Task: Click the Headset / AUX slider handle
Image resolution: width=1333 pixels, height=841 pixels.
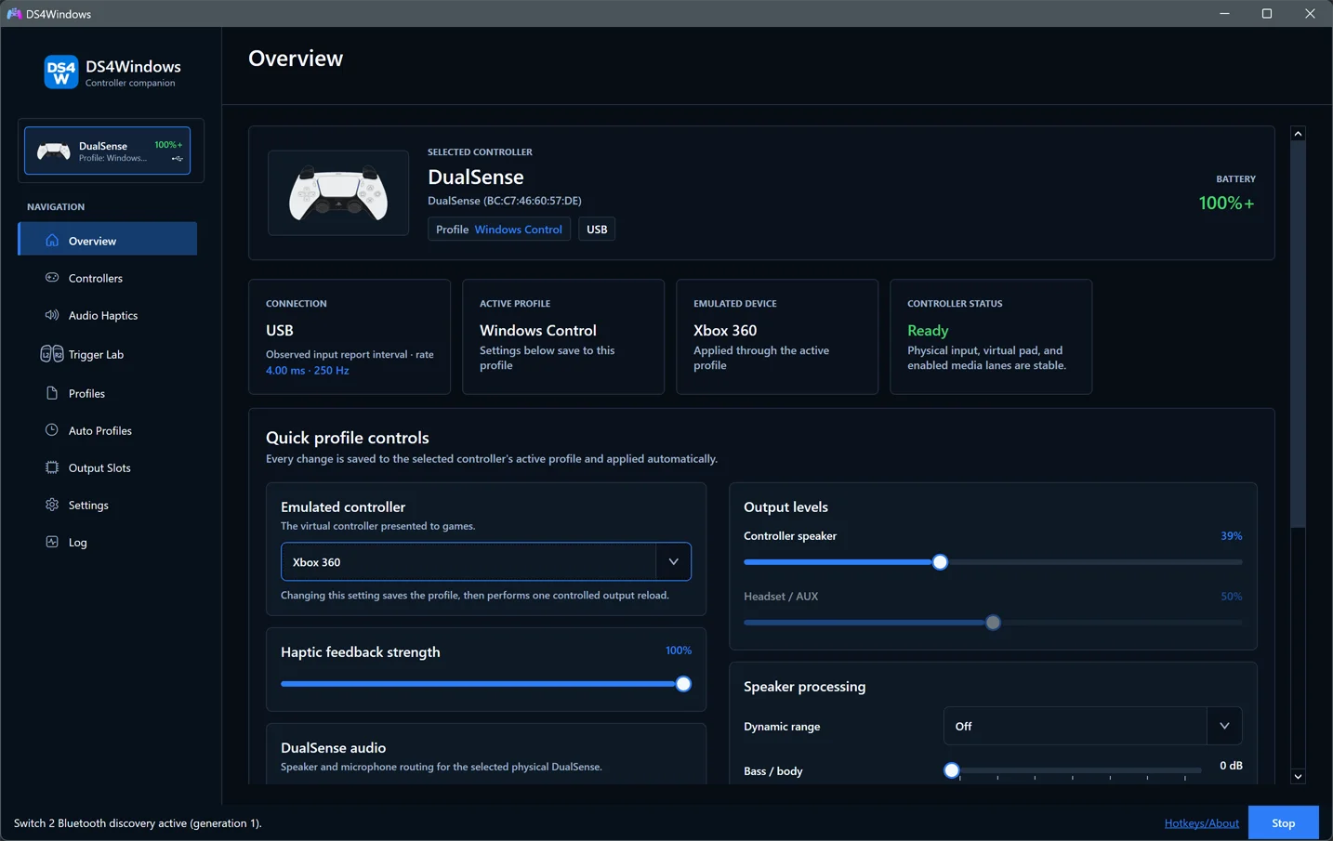Action: pos(993,623)
